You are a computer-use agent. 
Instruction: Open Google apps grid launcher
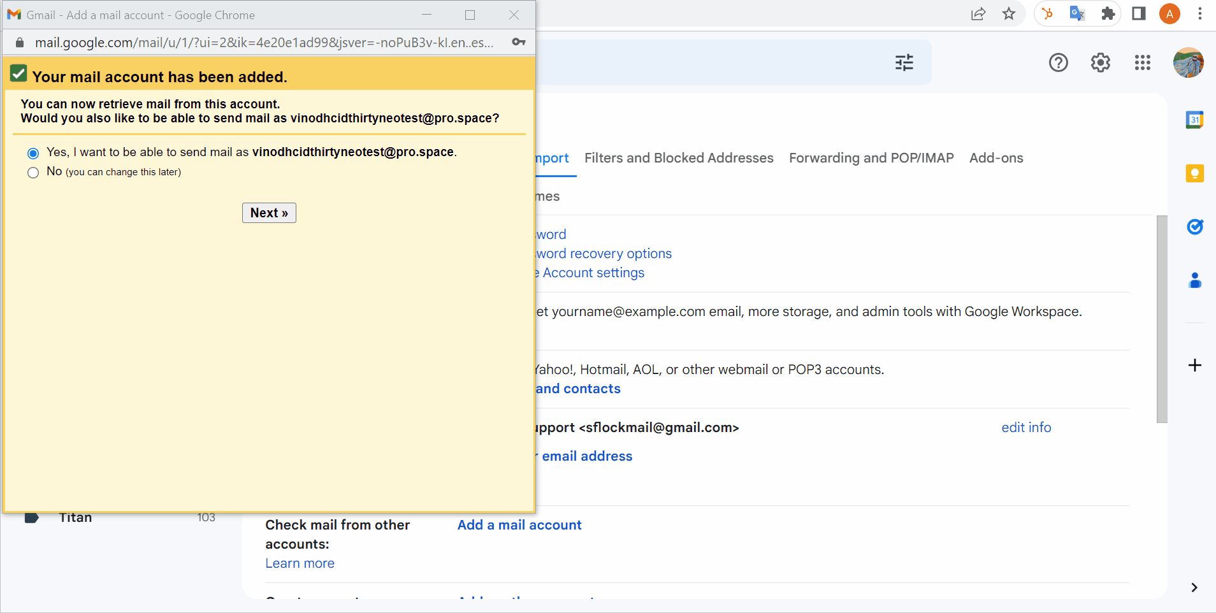pos(1142,62)
